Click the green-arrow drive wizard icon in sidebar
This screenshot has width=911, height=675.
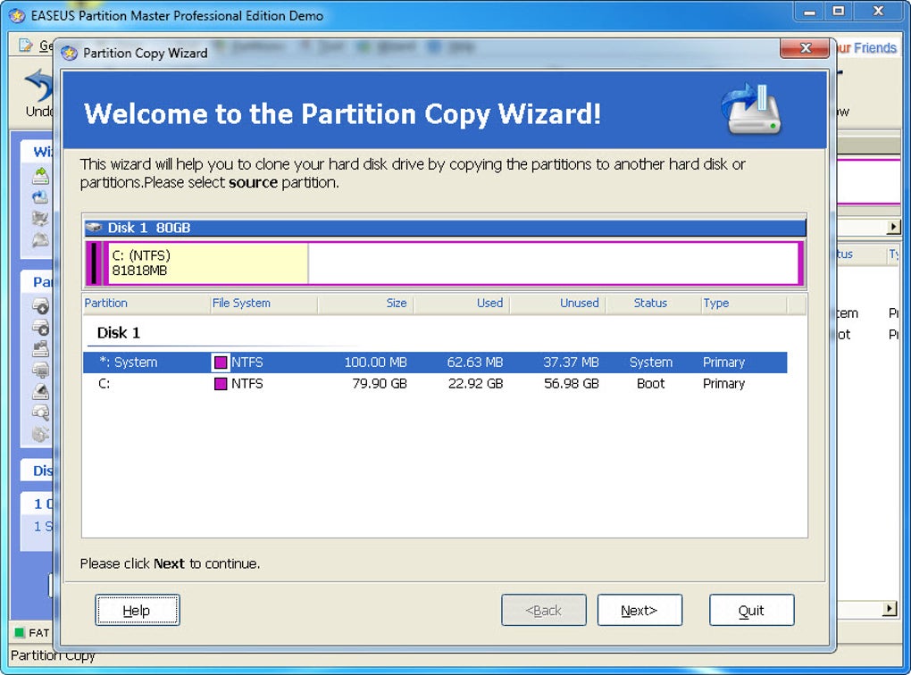point(41,175)
